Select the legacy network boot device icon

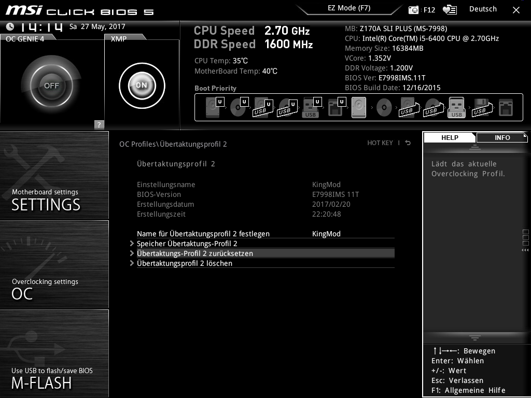click(506, 108)
